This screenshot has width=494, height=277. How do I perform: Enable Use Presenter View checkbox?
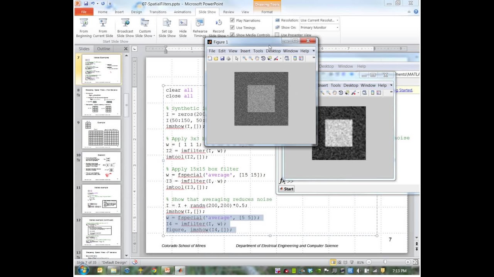(277, 35)
